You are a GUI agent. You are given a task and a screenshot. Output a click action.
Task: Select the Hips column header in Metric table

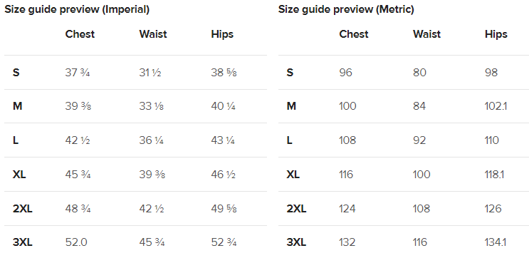[x=496, y=34]
